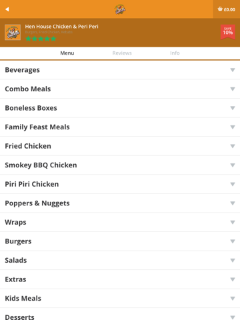Expand the Beverages section arrow
240x320 pixels.
(x=233, y=70)
